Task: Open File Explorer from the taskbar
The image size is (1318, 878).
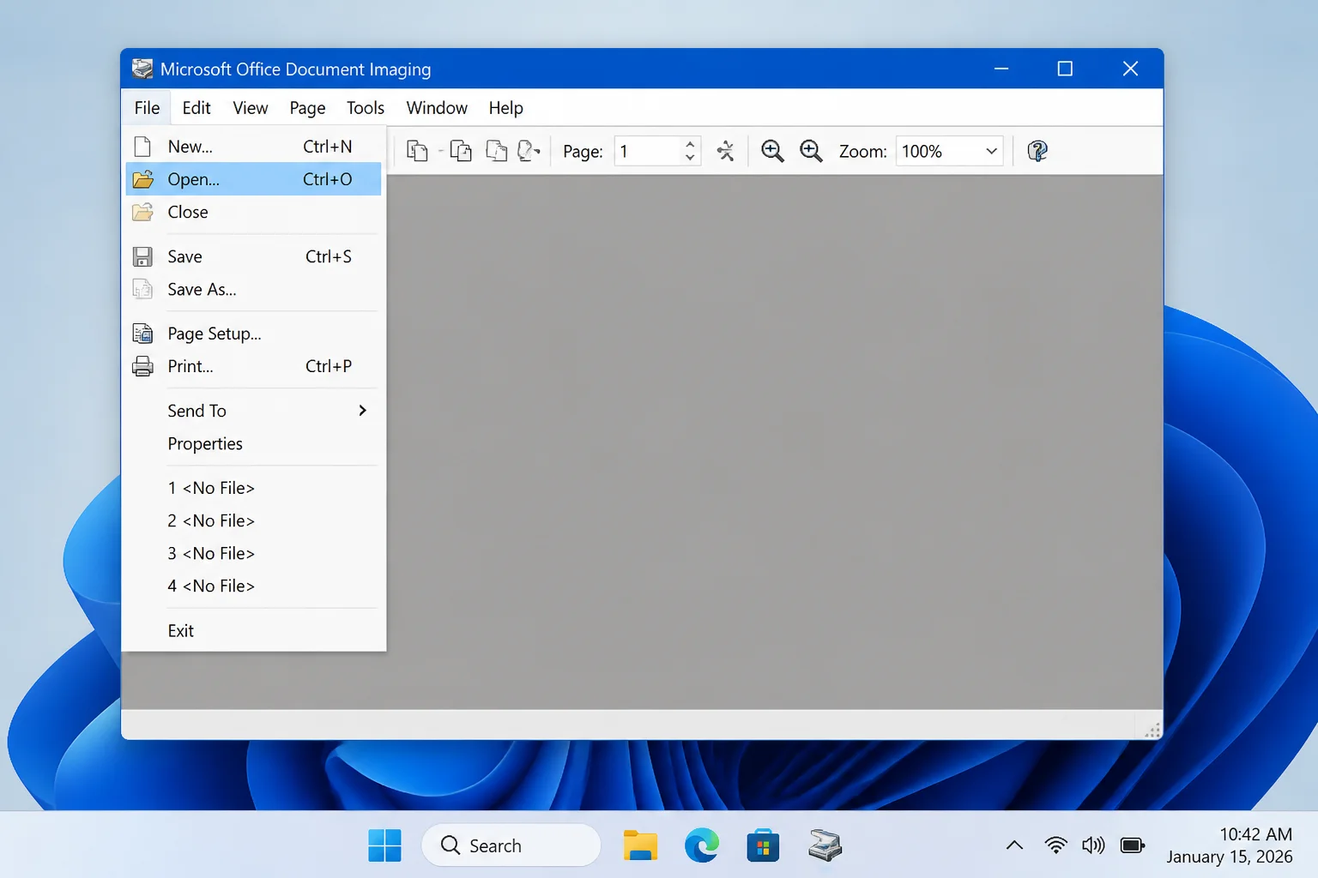Action: [x=640, y=845]
